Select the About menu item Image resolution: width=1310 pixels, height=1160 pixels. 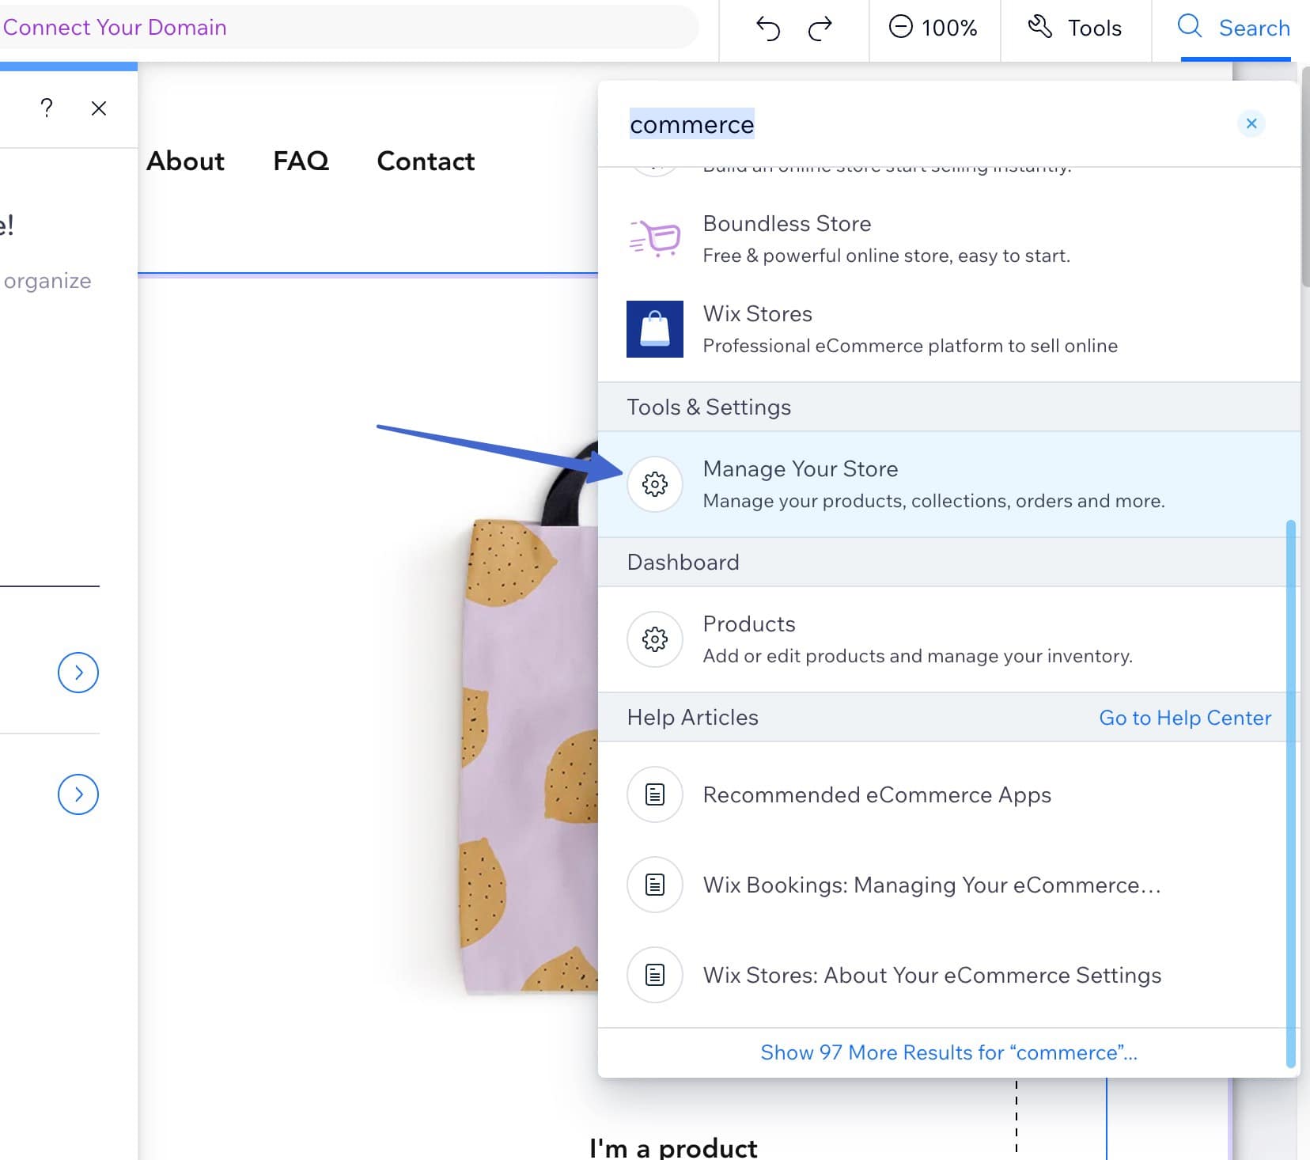[x=185, y=161]
